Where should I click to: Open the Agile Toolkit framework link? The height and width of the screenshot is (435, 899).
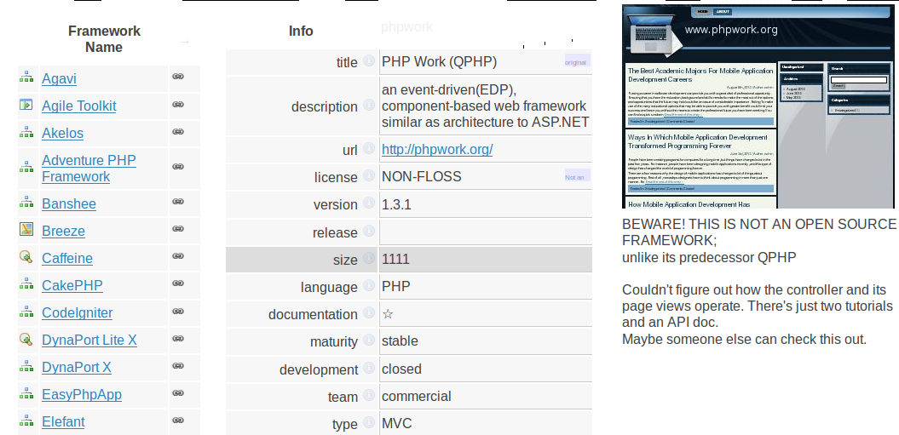(x=79, y=106)
